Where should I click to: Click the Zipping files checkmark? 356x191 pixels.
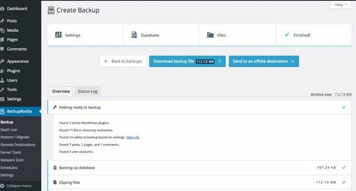(x=344, y=182)
